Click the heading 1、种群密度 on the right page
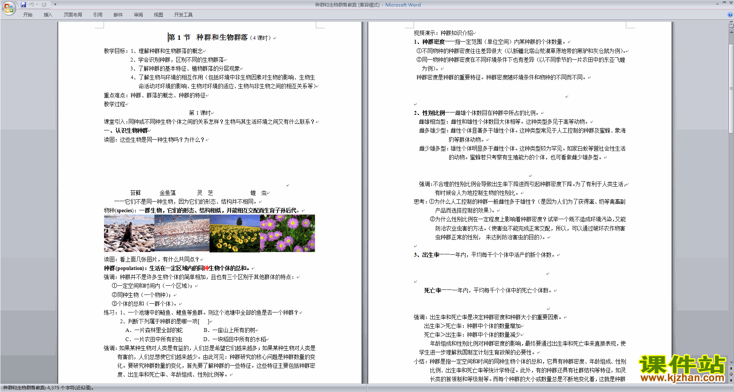This screenshot has height=392, width=734. coord(429,42)
